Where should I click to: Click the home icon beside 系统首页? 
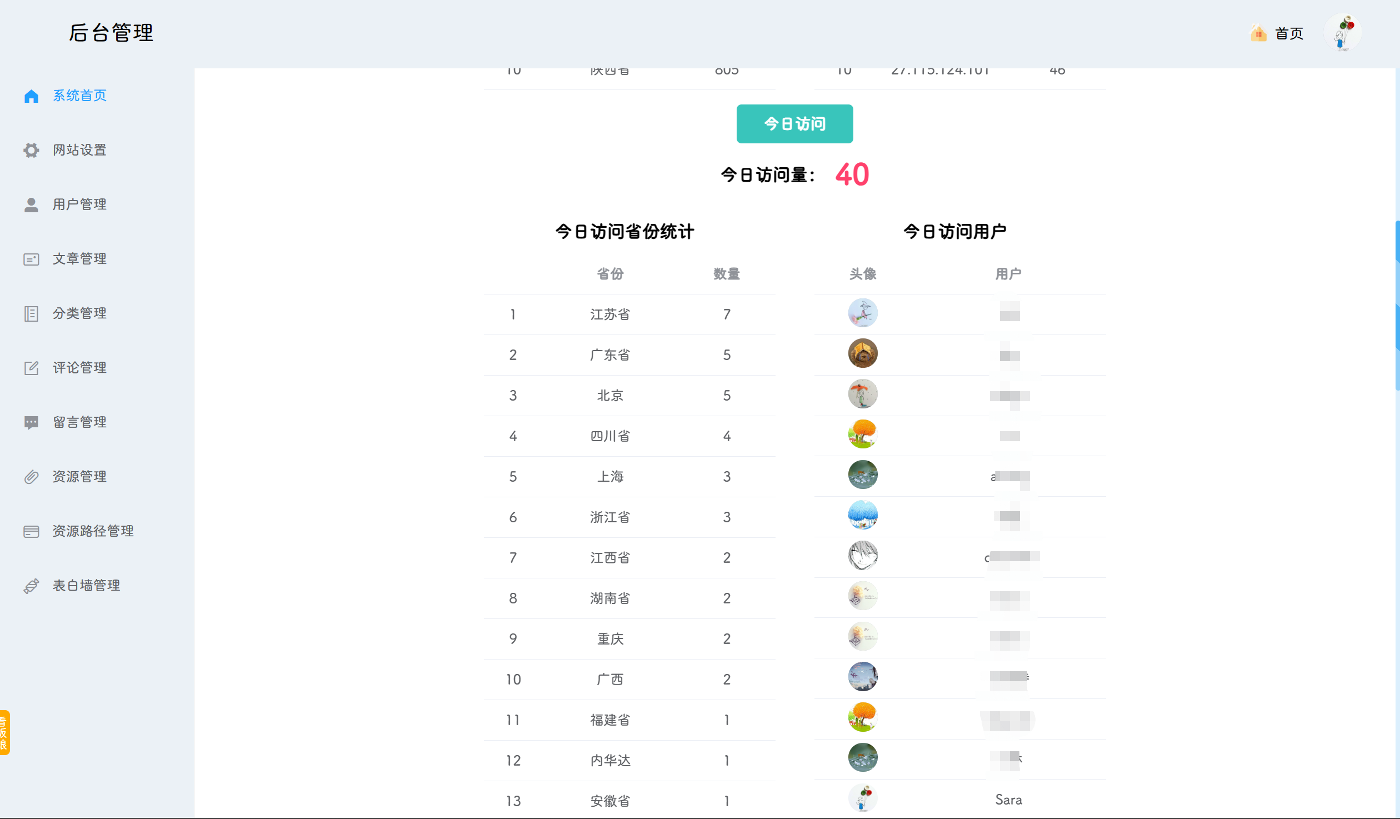(x=31, y=96)
